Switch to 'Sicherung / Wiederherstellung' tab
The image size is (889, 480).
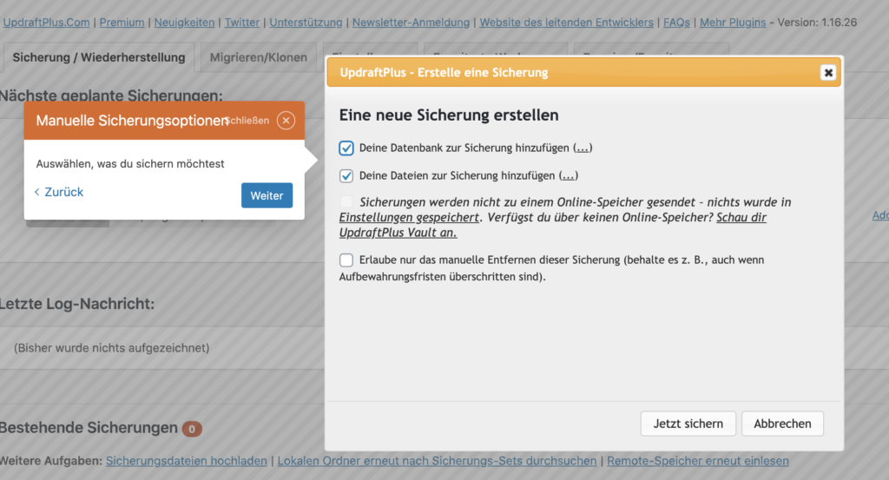click(x=99, y=57)
